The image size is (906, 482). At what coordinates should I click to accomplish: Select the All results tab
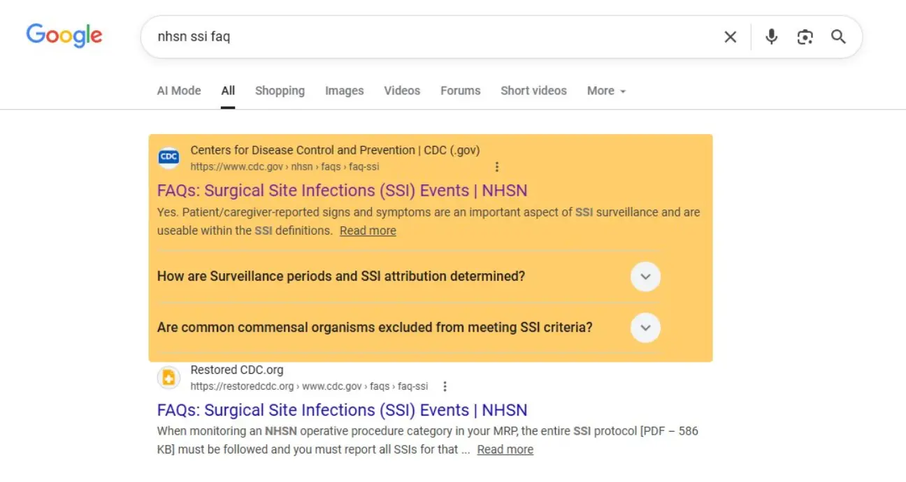pos(228,91)
